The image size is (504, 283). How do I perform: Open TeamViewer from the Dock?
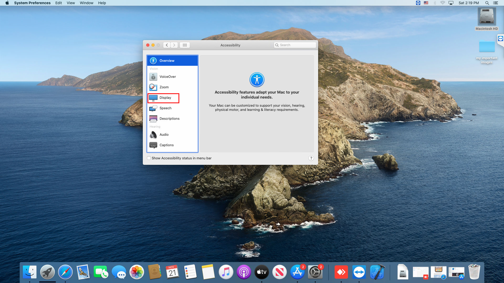click(x=359, y=272)
